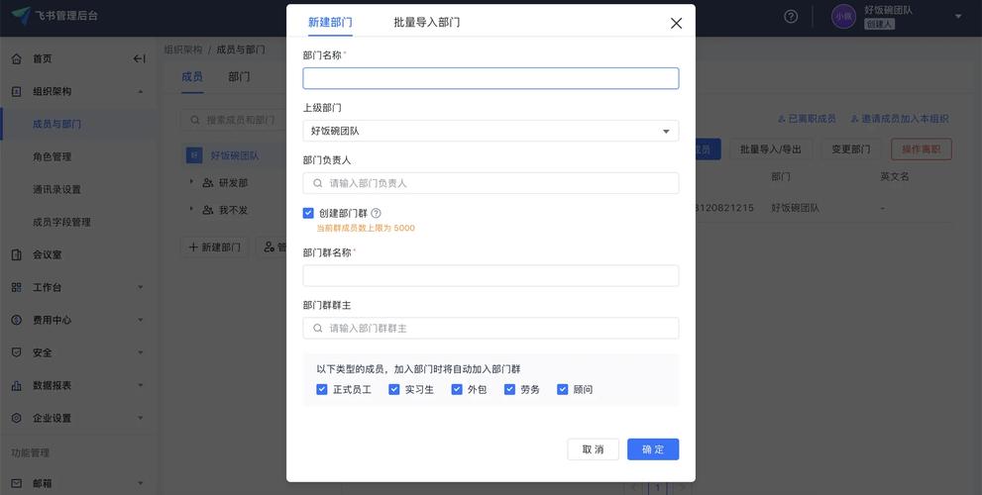The width and height of the screenshot is (982, 495).
Task: Switch to background 部门 tab
Action: tap(239, 77)
